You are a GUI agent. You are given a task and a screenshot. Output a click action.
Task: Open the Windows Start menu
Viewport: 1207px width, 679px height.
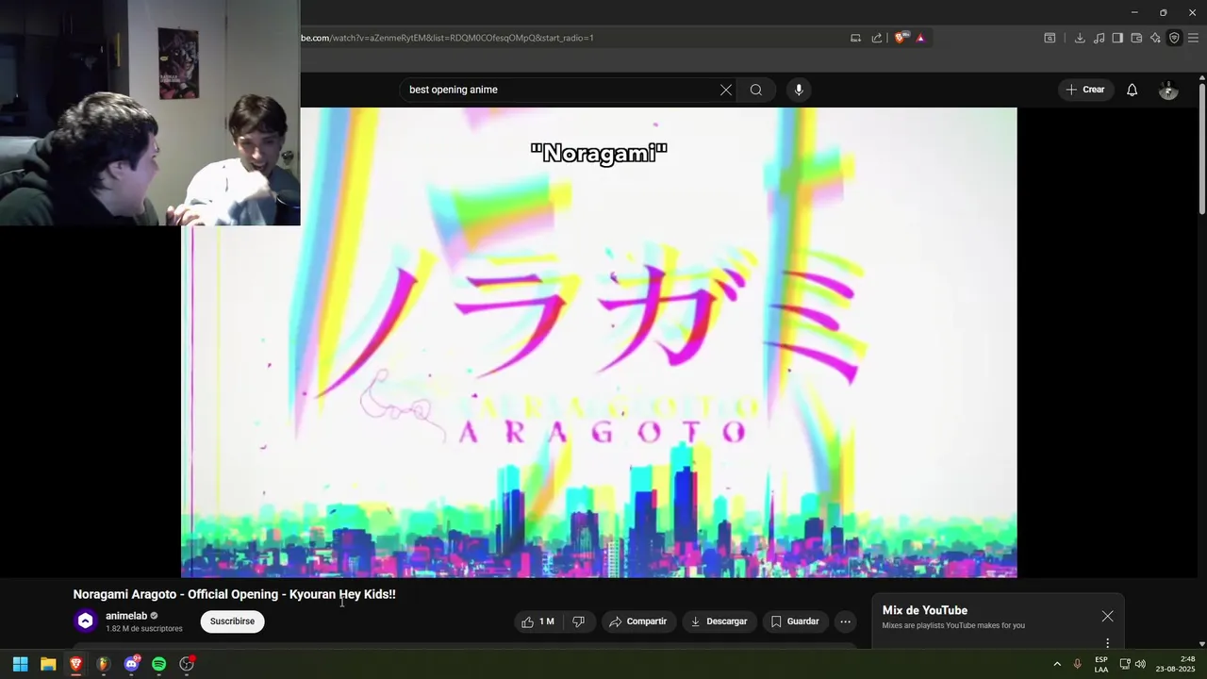(x=20, y=664)
